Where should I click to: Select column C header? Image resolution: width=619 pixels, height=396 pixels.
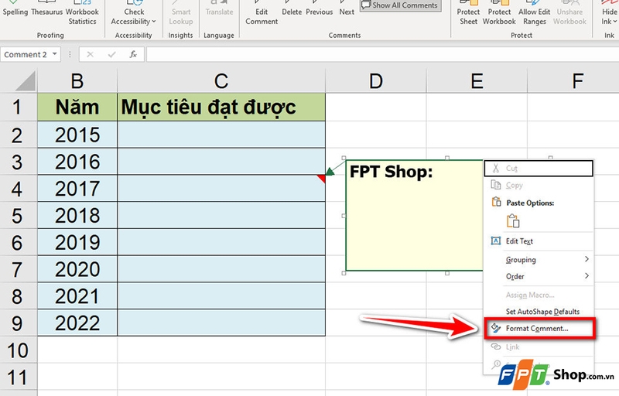point(221,81)
